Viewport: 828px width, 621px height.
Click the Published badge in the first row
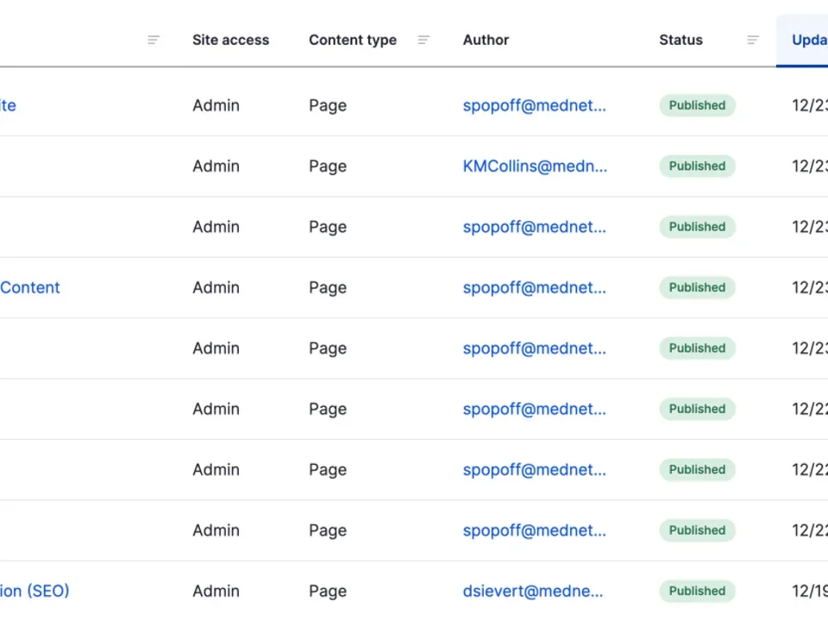tap(697, 105)
